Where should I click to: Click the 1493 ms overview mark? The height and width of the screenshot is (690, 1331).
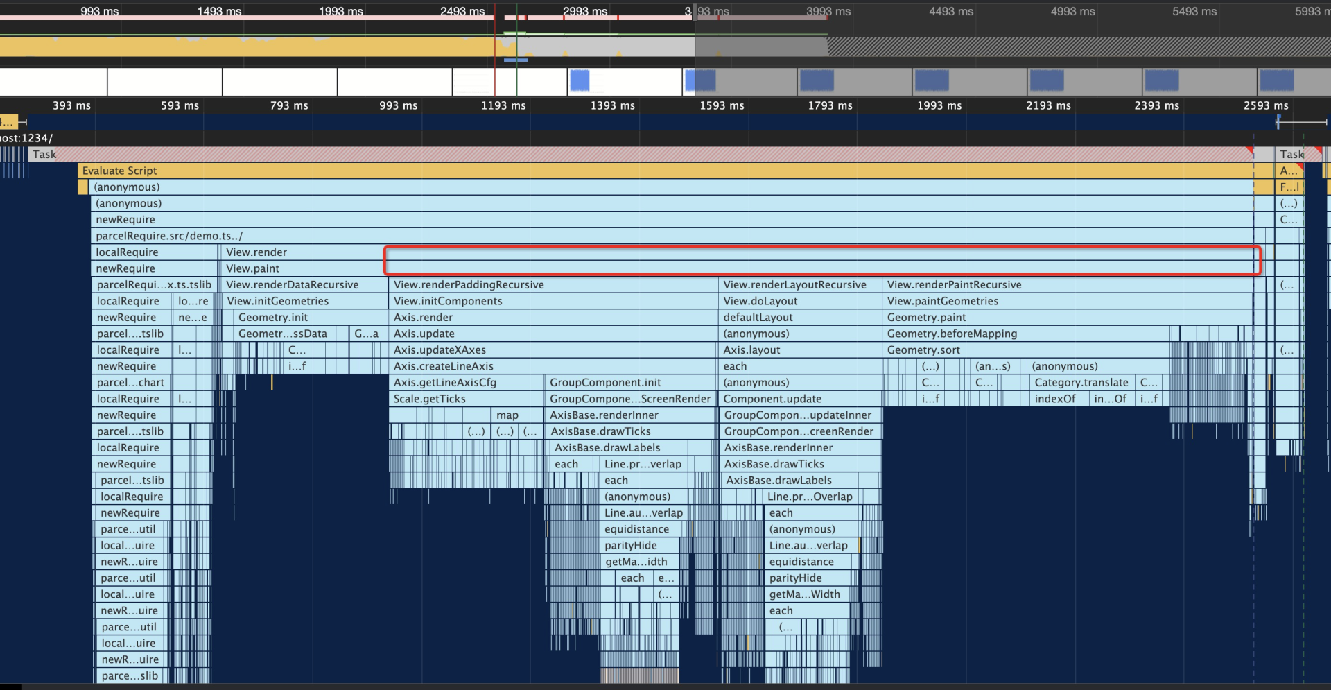219,11
